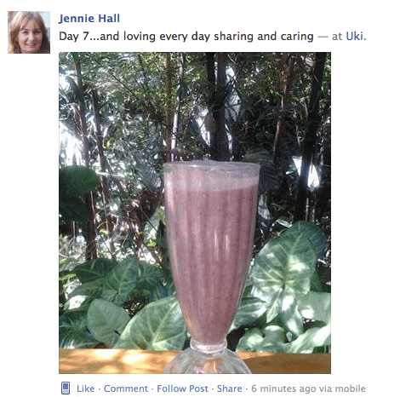This screenshot has width=400, height=397.
Task: Click the glass base on the wooden table
Action: pyautogui.click(x=208, y=360)
